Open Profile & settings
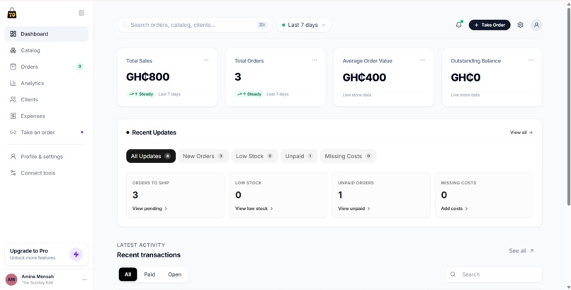This screenshot has width=571, height=290. (46, 157)
